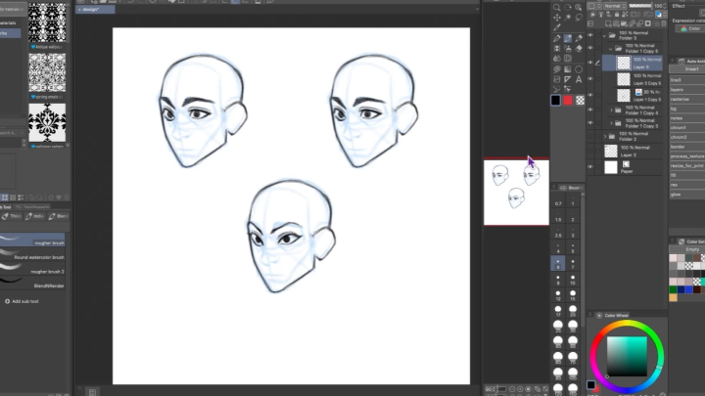The image size is (705, 396).
Task: Expand the Folder 1 Copy 4 group
Action: 611,110
